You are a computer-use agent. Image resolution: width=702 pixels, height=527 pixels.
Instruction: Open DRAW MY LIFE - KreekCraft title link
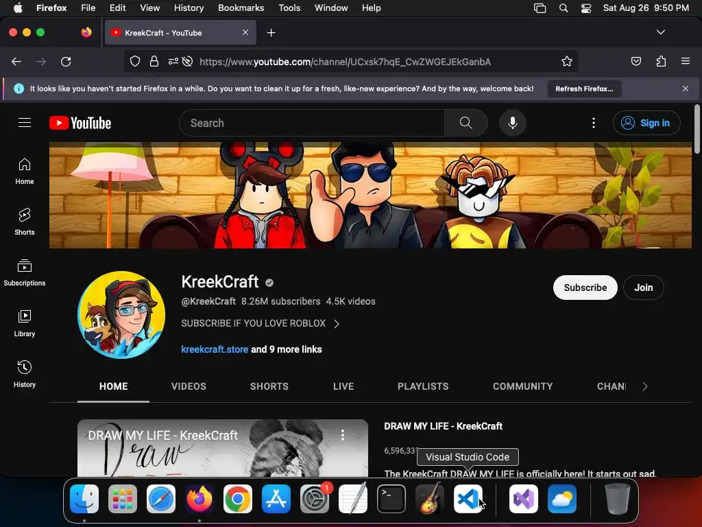pyautogui.click(x=444, y=426)
